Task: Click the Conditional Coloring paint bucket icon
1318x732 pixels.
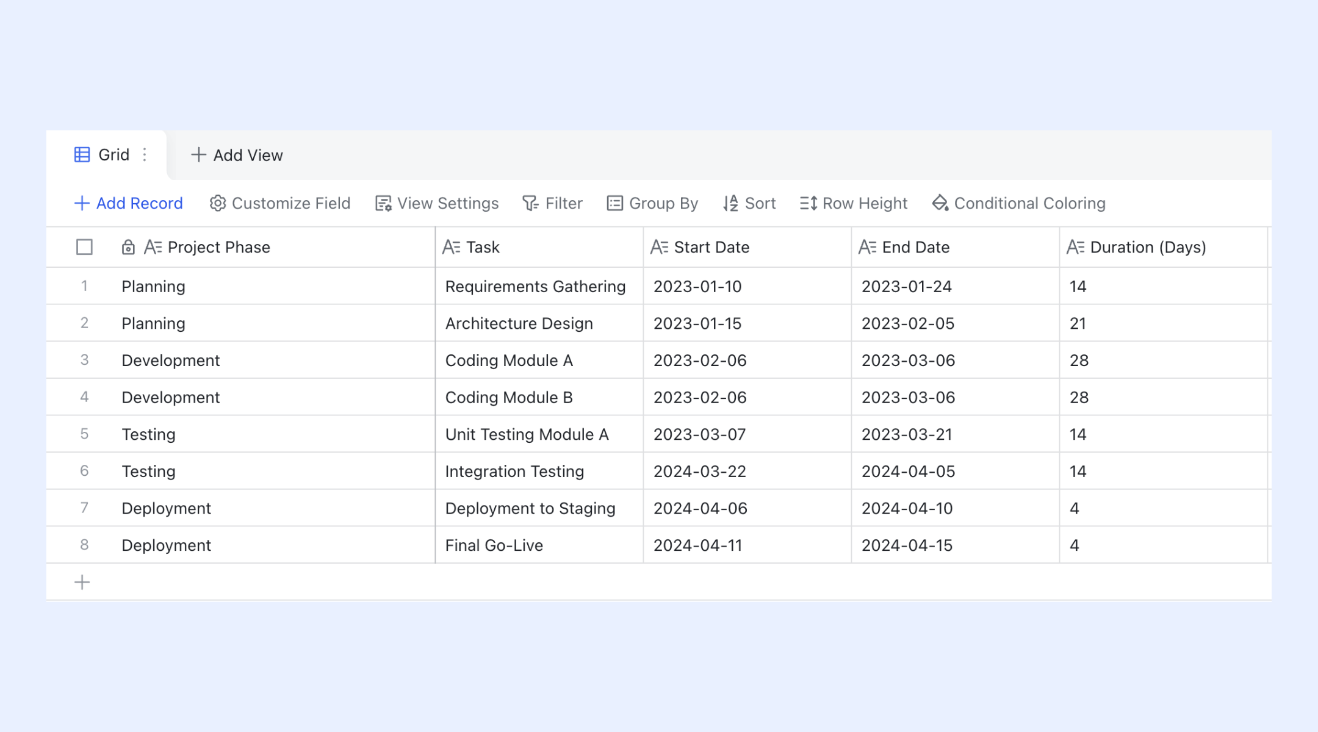Action: pos(940,203)
